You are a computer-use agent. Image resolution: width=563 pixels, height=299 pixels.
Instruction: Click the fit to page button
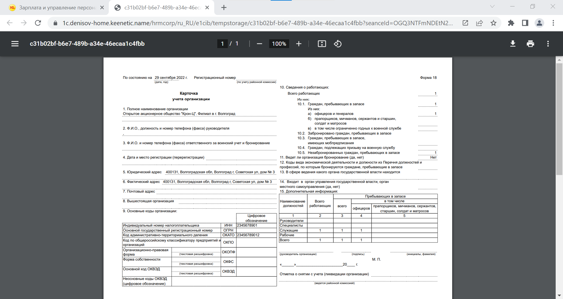[x=322, y=44]
